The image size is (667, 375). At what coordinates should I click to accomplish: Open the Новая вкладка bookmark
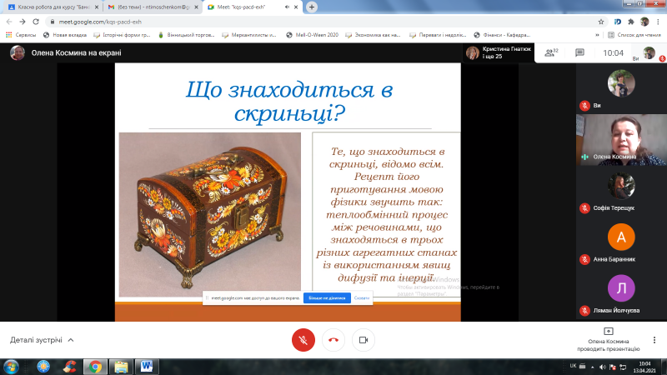click(65, 35)
